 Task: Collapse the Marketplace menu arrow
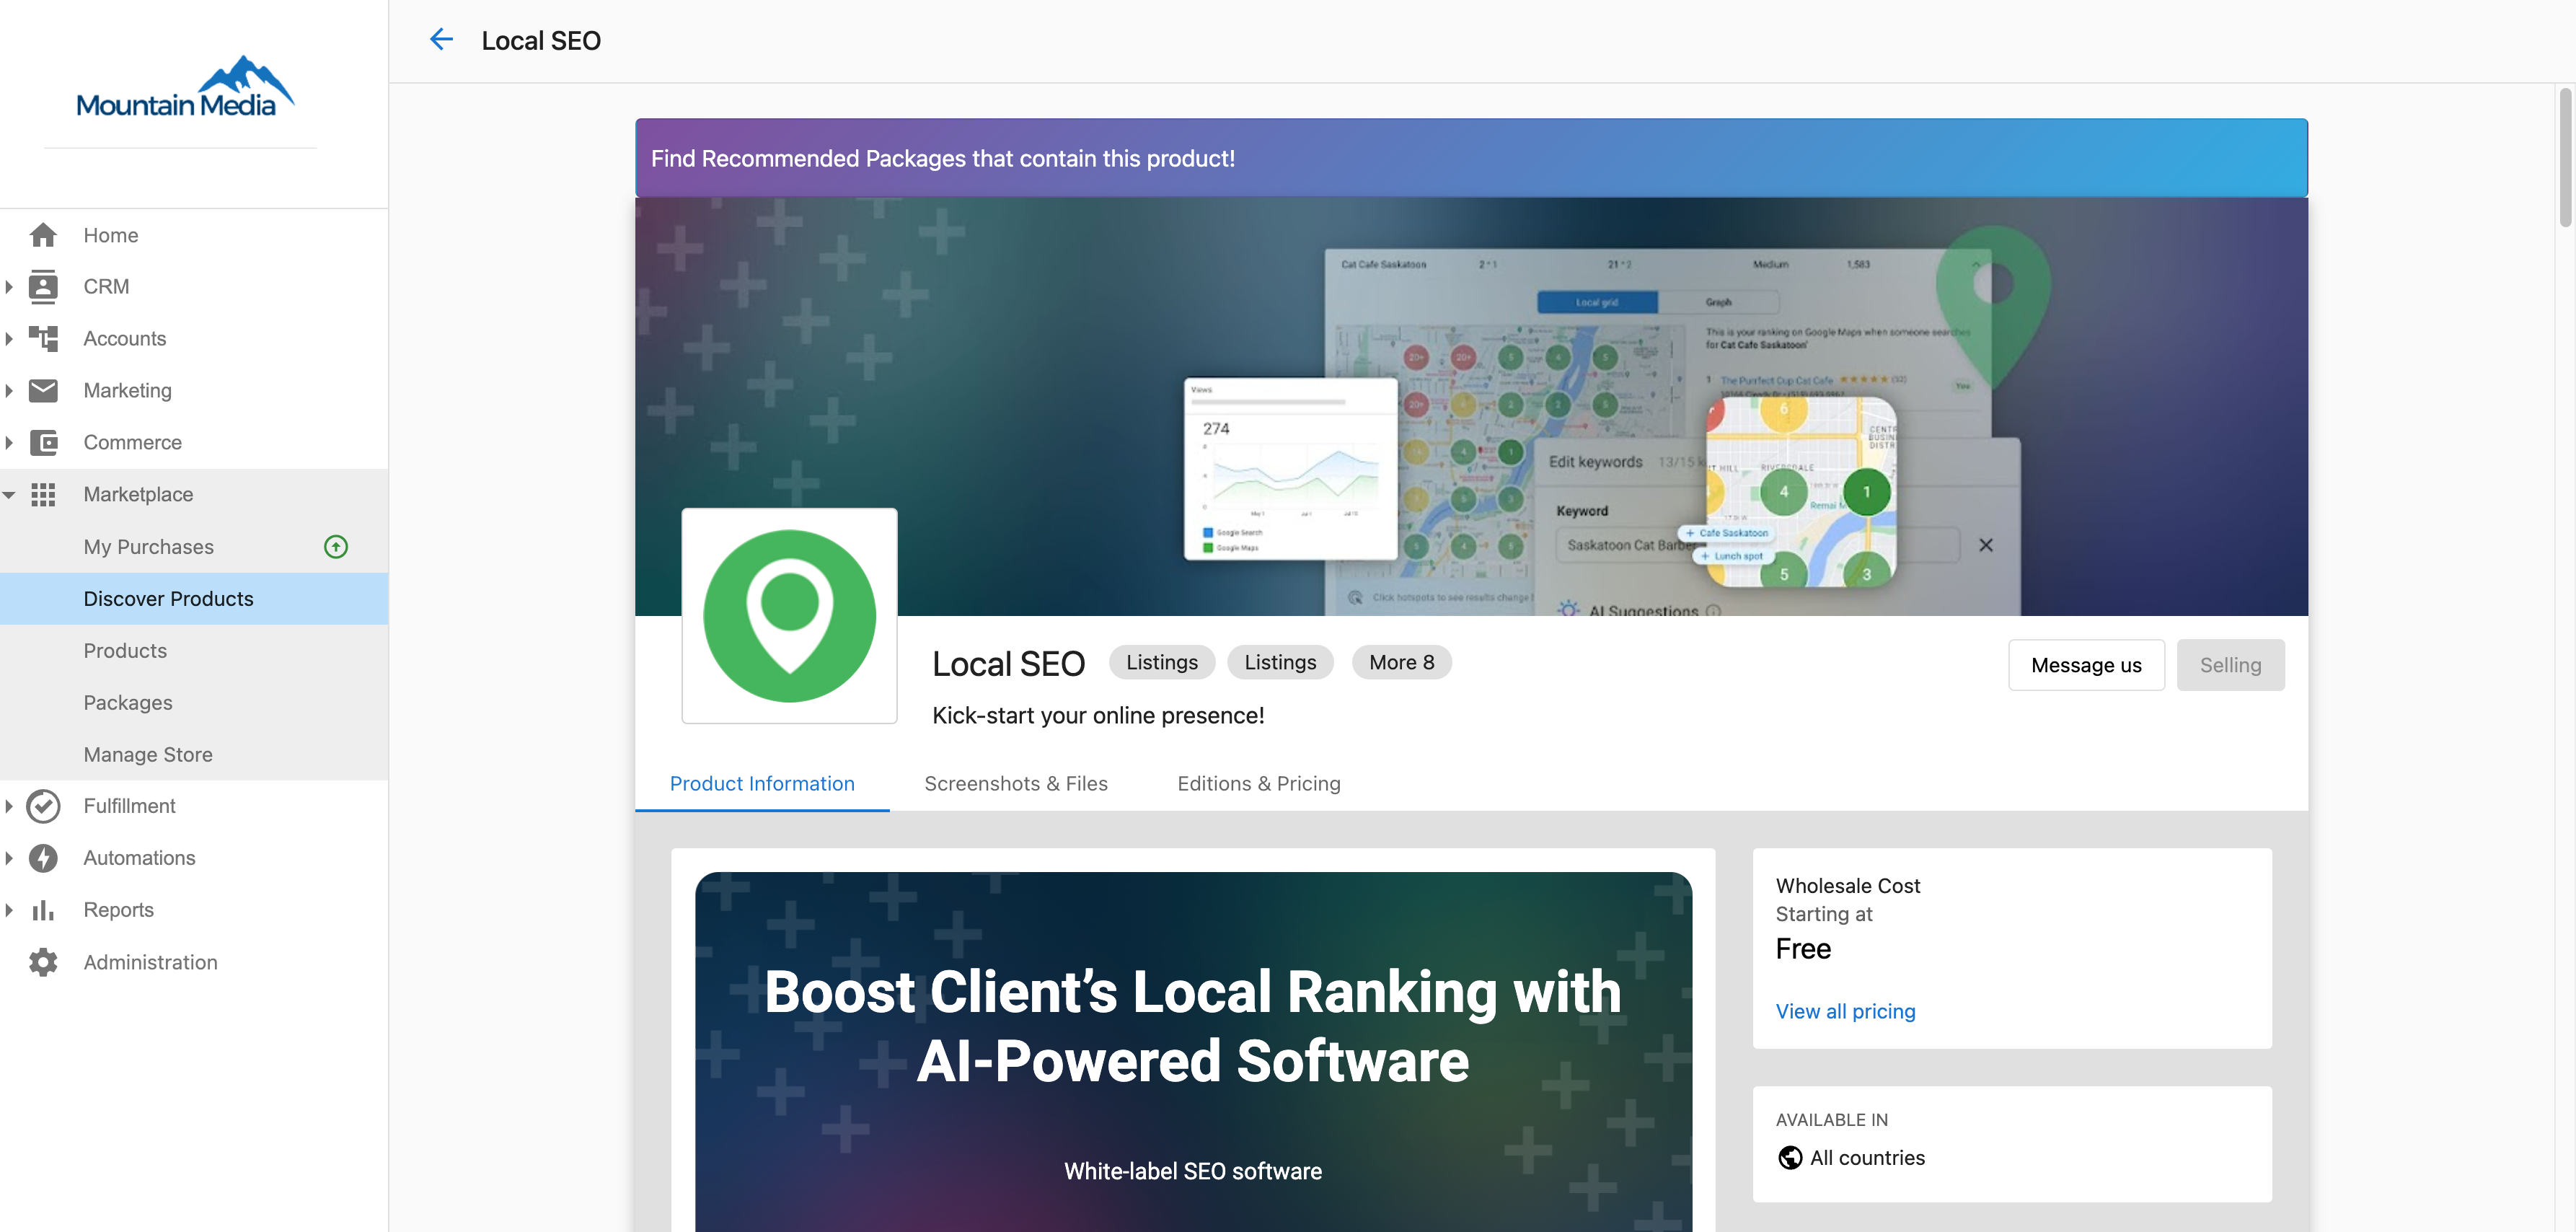(9, 495)
